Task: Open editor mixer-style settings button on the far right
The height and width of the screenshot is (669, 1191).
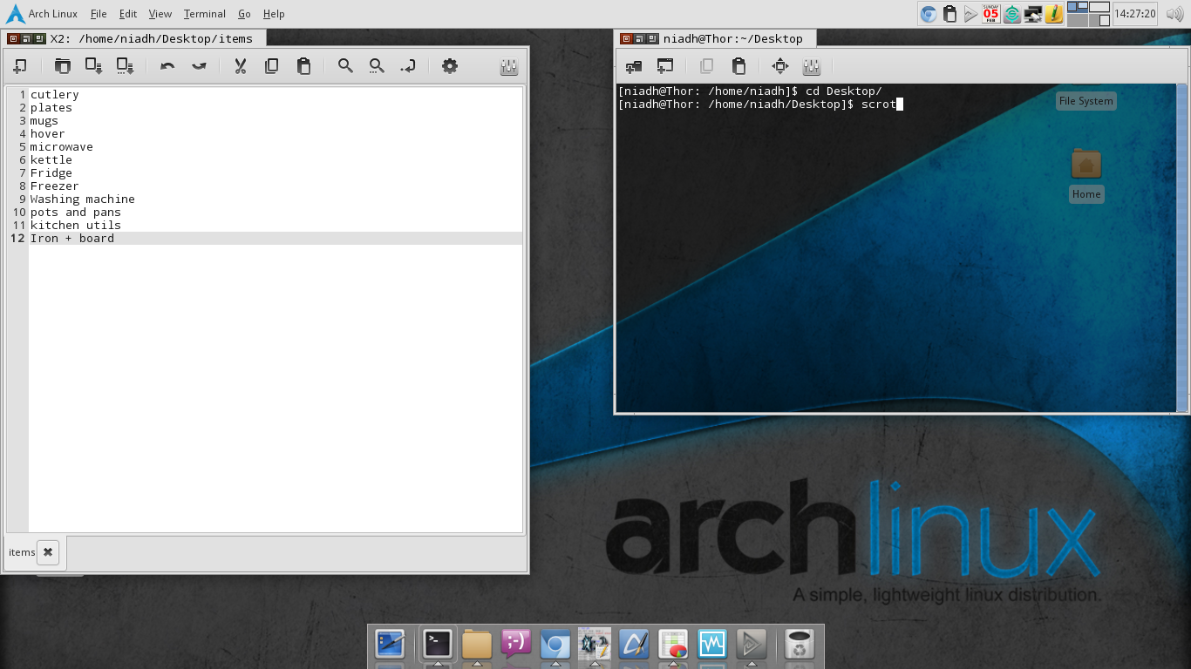Action: click(509, 66)
